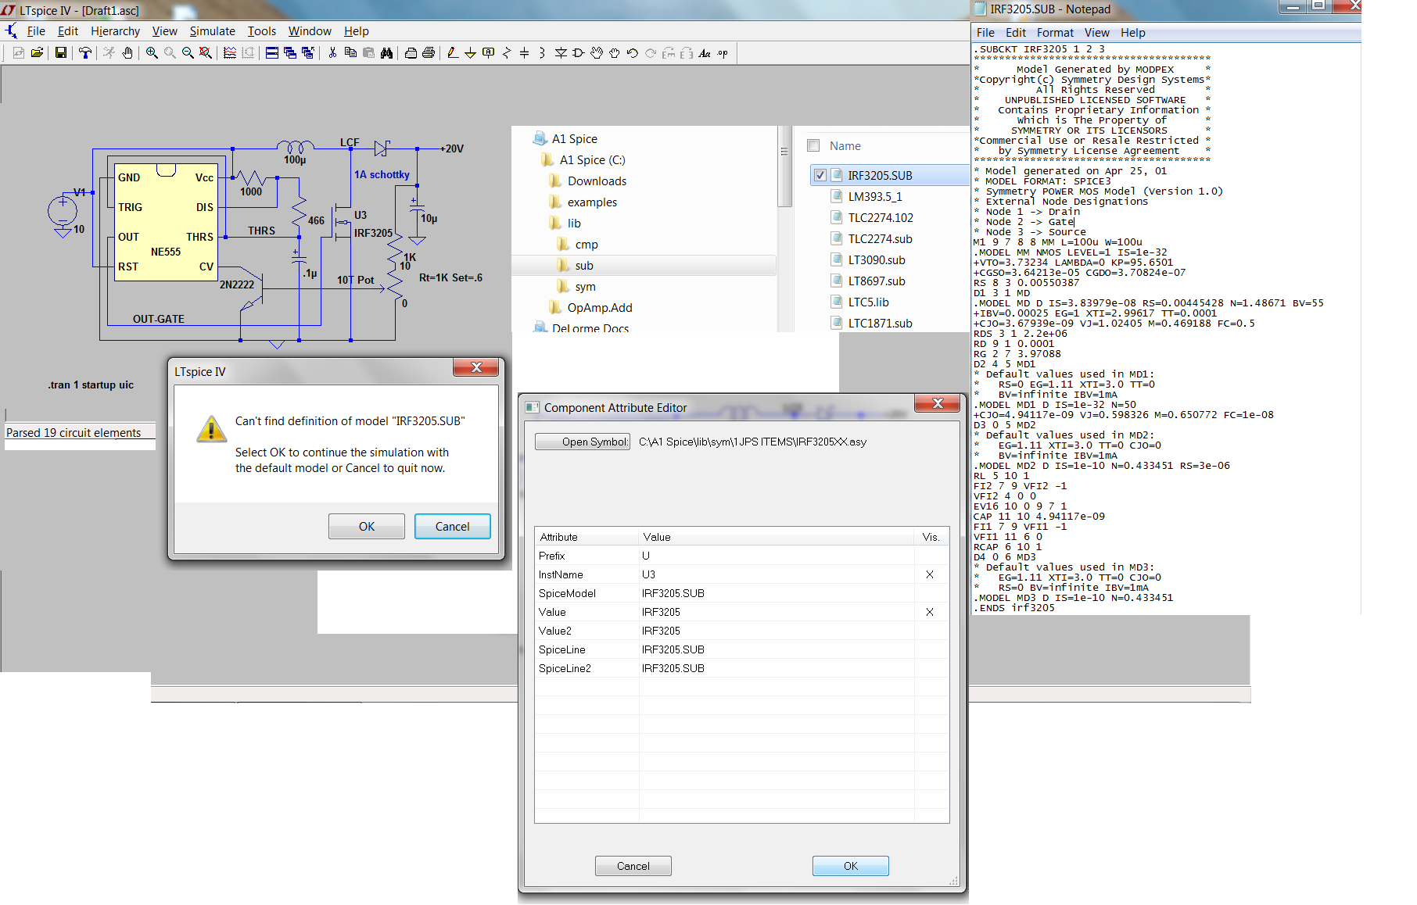Image resolution: width=1417 pixels, height=905 pixels.
Task: Open the 'lib' folder in tree
Action: [574, 224]
